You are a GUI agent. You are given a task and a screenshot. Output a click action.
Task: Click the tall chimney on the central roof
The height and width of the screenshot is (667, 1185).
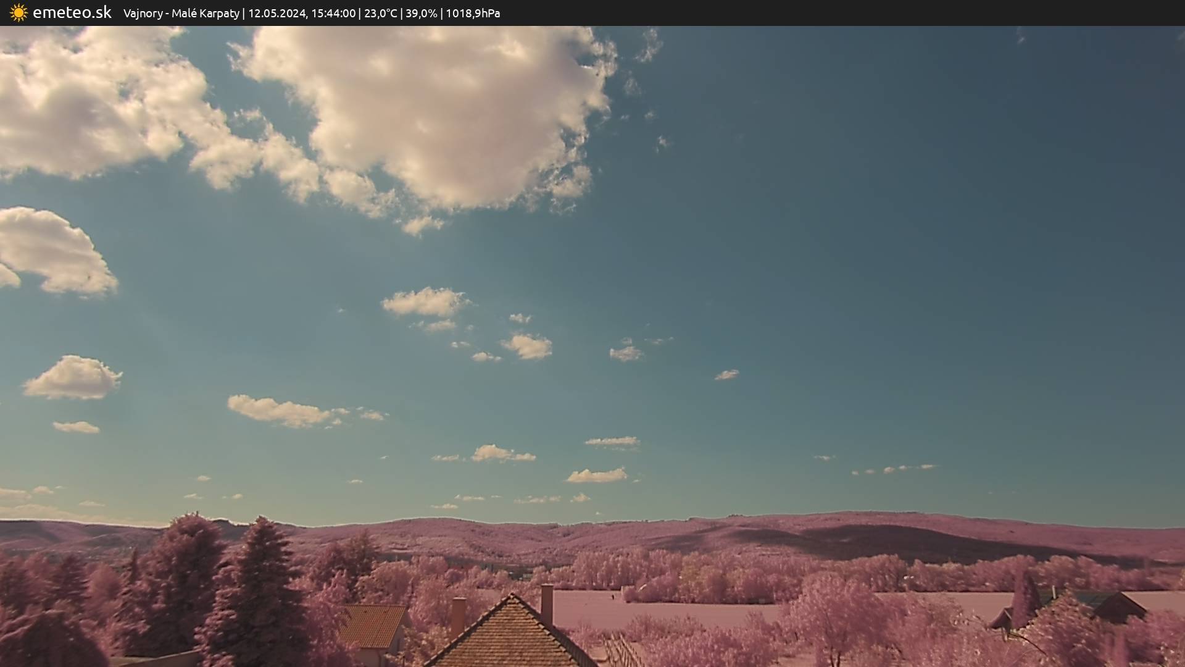pos(547,603)
